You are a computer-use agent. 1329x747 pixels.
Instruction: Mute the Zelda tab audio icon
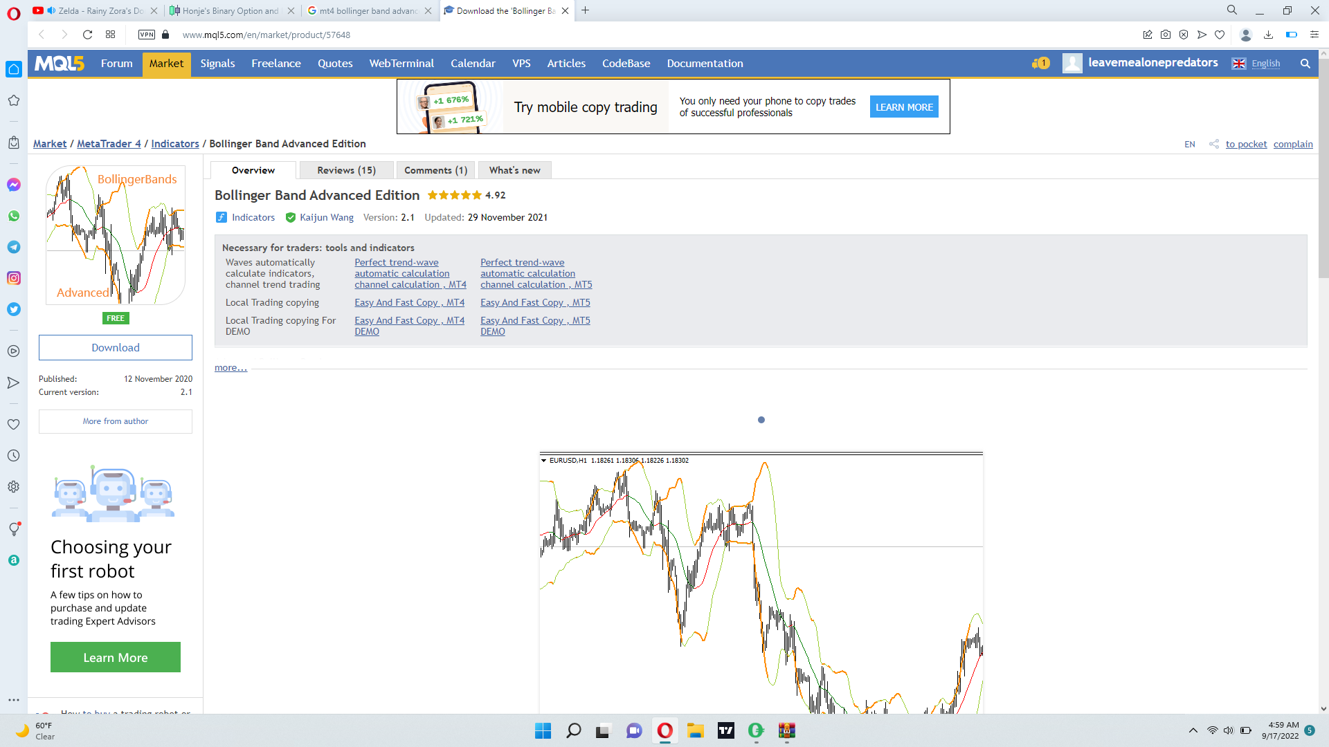[x=51, y=10]
